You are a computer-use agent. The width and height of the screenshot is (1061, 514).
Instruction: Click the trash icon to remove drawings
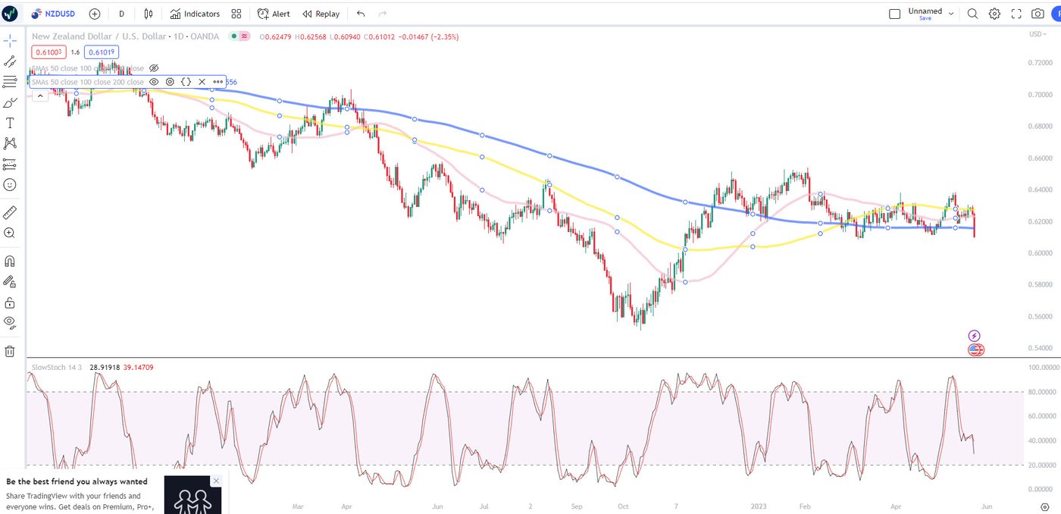point(10,351)
